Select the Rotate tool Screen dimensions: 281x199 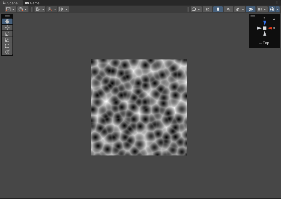click(x=7, y=34)
